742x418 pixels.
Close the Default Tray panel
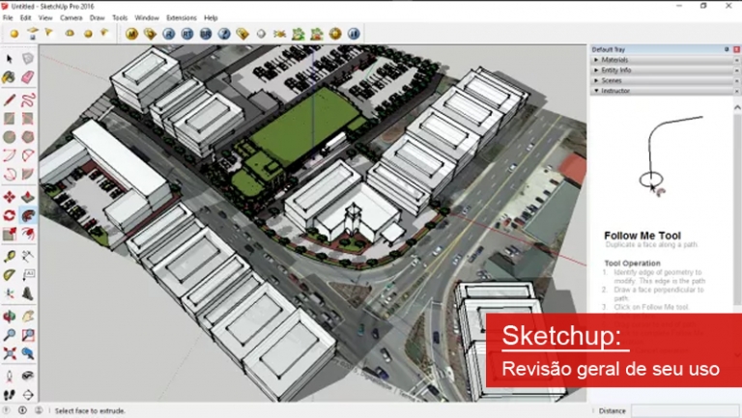pyautogui.click(x=737, y=49)
